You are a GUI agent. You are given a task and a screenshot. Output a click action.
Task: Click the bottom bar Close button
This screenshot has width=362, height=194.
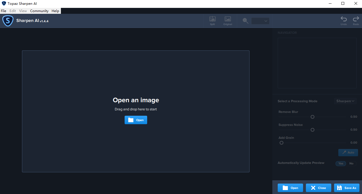point(319,188)
